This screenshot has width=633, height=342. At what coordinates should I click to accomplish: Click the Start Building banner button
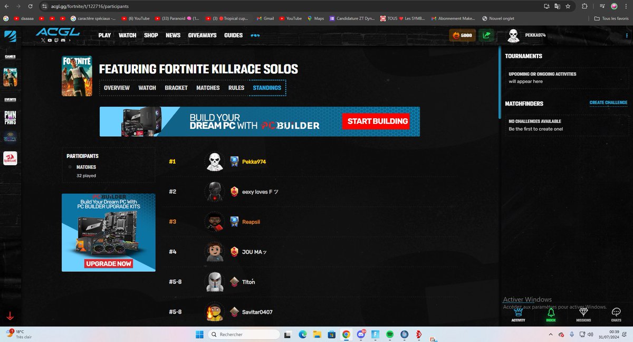pyautogui.click(x=377, y=121)
